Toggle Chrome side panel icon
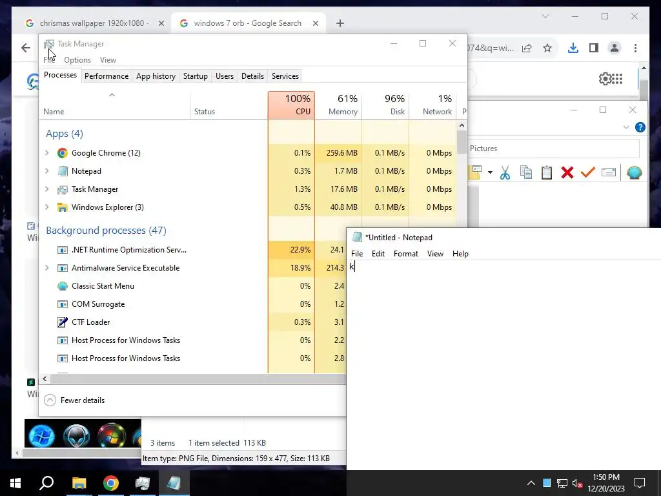Image resolution: width=661 pixels, height=496 pixels. [594, 48]
